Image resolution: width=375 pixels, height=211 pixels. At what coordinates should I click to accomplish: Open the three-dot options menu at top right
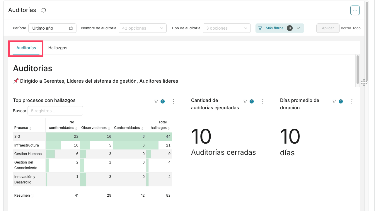pos(355,10)
